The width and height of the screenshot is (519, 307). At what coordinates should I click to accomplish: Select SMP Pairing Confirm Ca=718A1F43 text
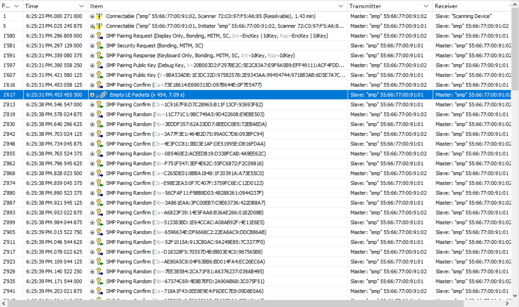pos(185,291)
